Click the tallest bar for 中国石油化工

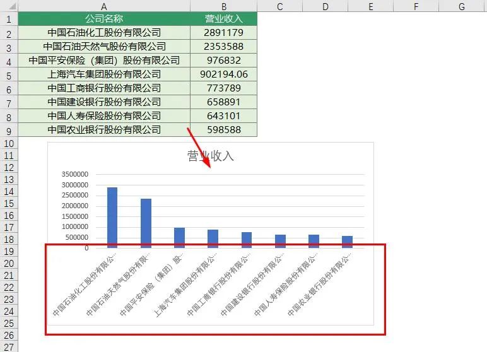tap(112, 218)
